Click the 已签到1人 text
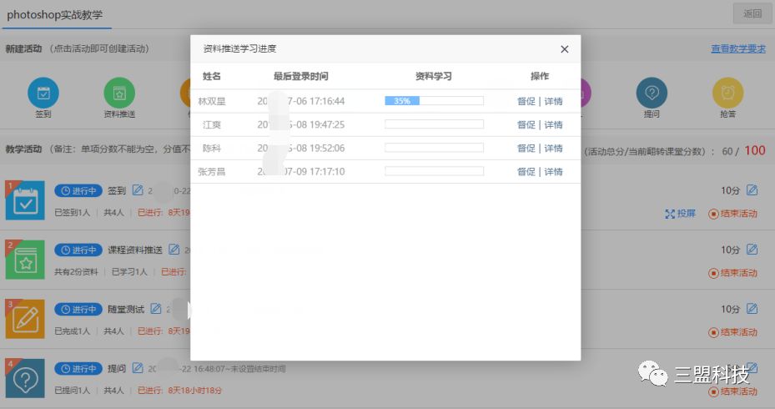The height and width of the screenshot is (409, 775). (x=73, y=213)
